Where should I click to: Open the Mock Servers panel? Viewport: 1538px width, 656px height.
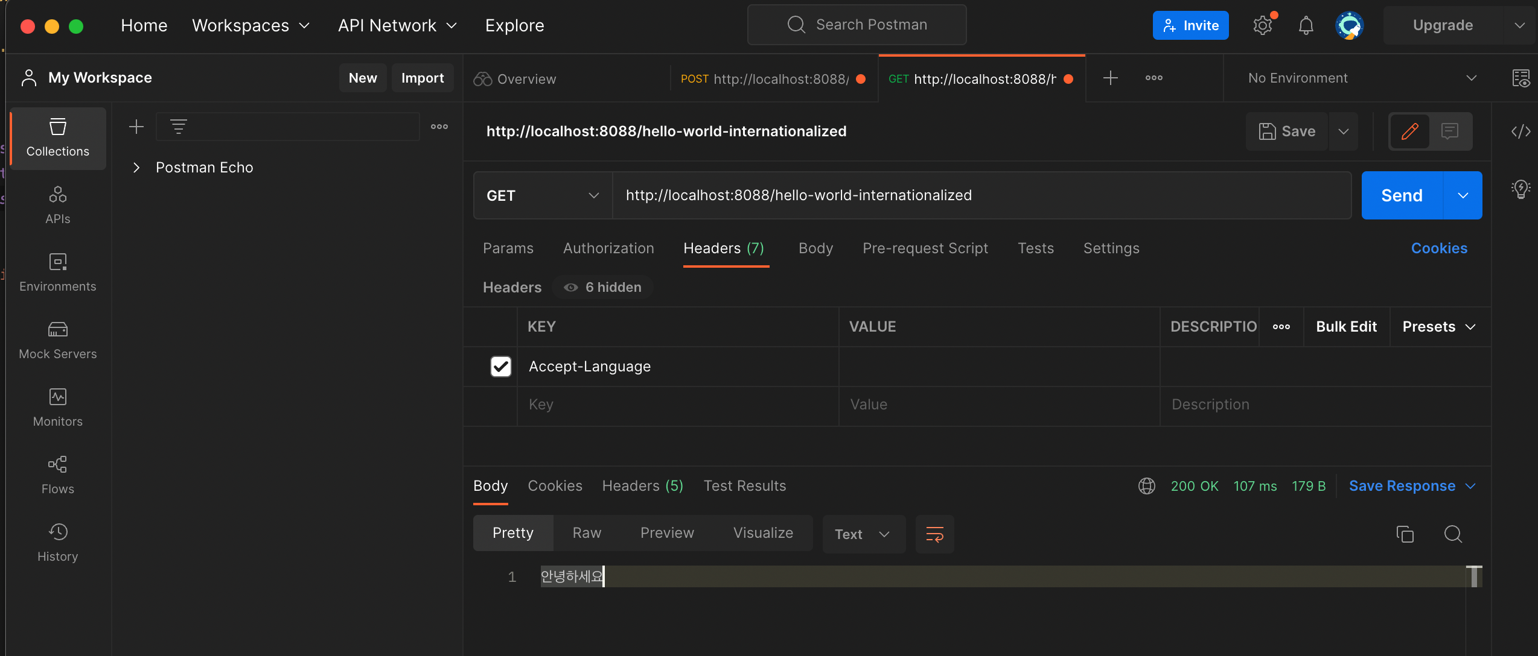pyautogui.click(x=58, y=340)
